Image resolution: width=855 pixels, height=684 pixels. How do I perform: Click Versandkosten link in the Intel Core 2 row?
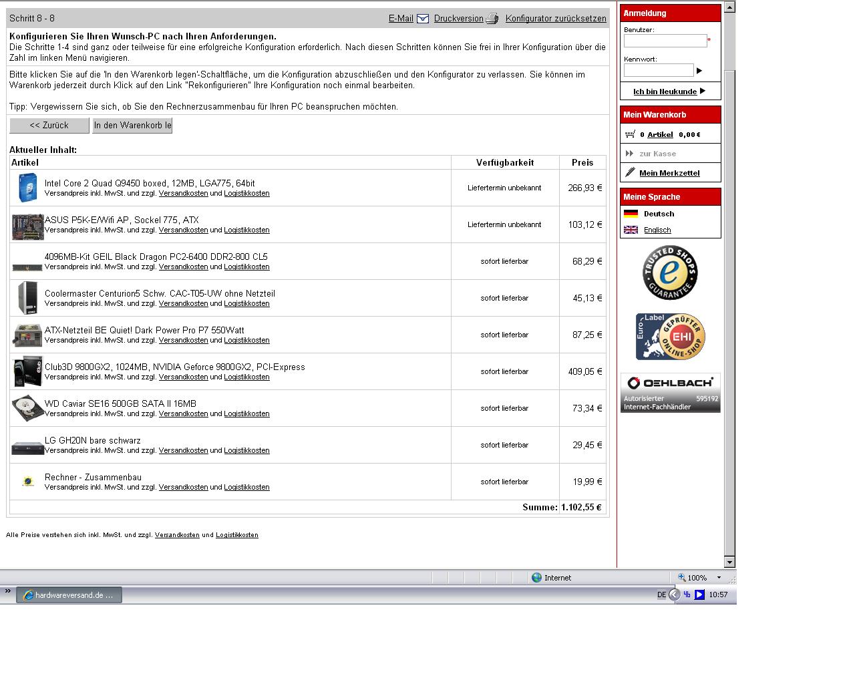point(183,193)
